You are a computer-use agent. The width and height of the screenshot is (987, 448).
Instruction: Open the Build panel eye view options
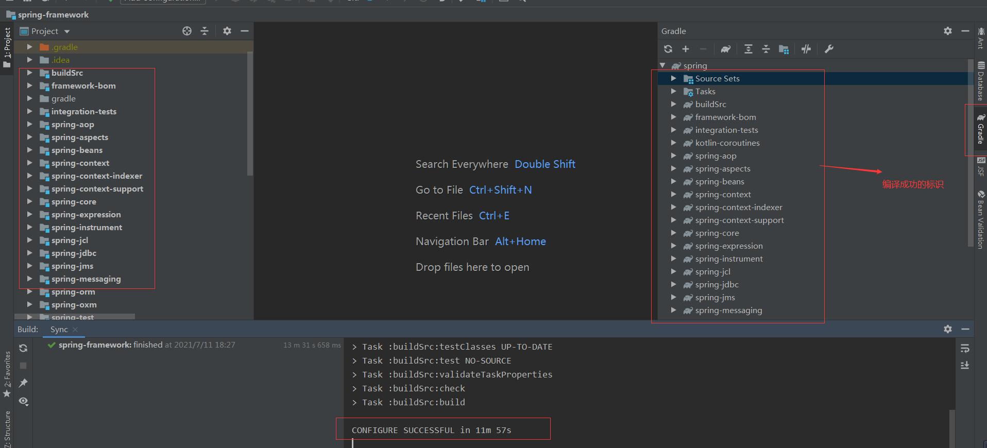(x=23, y=401)
